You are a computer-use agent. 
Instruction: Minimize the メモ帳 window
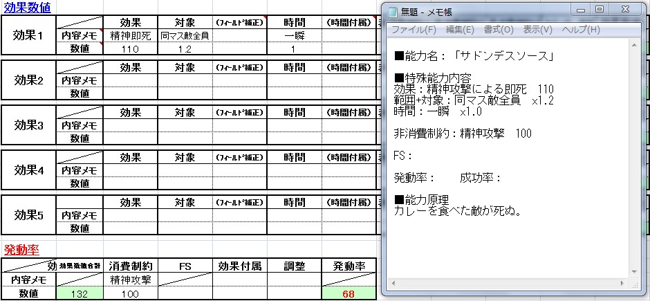tap(579, 9)
